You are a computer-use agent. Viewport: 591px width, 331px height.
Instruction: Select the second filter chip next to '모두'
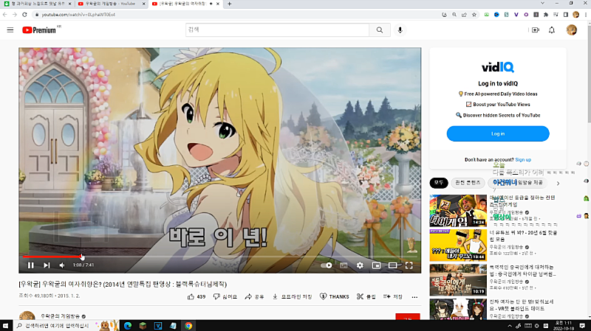pyautogui.click(x=468, y=183)
